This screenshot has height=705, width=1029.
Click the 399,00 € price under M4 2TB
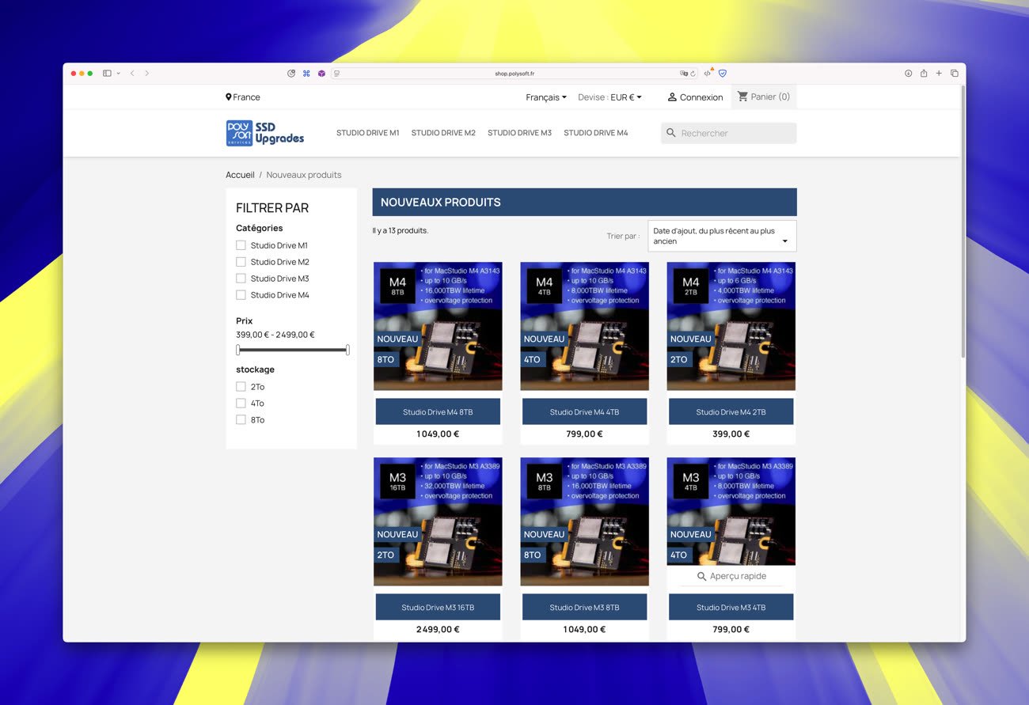tap(731, 434)
